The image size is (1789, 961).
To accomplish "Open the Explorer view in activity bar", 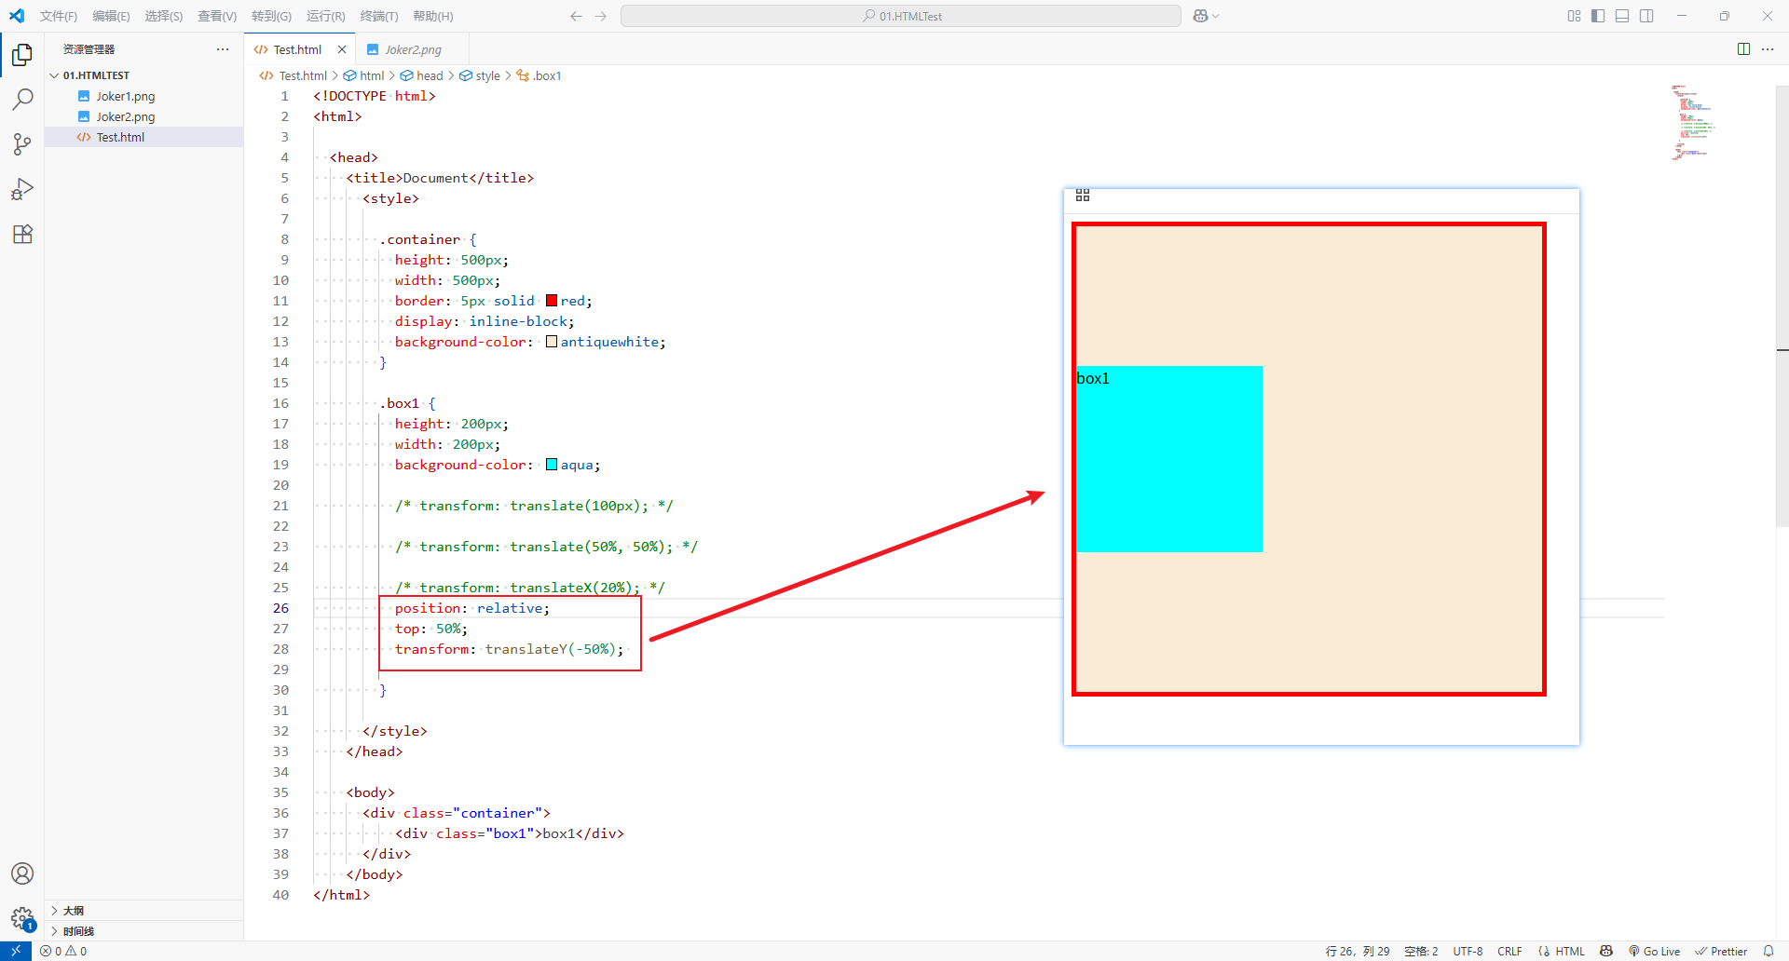I will click(22, 55).
